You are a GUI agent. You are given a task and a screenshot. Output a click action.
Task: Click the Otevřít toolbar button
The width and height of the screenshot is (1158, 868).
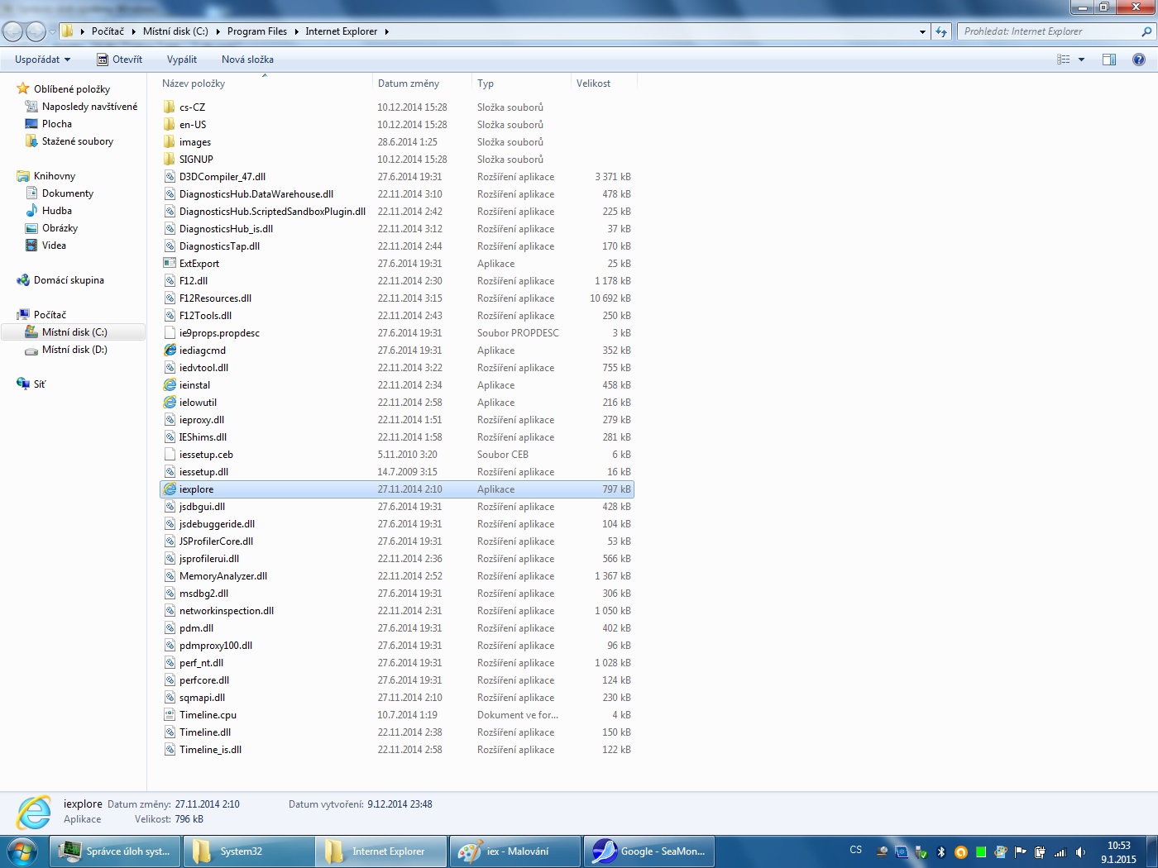[120, 60]
